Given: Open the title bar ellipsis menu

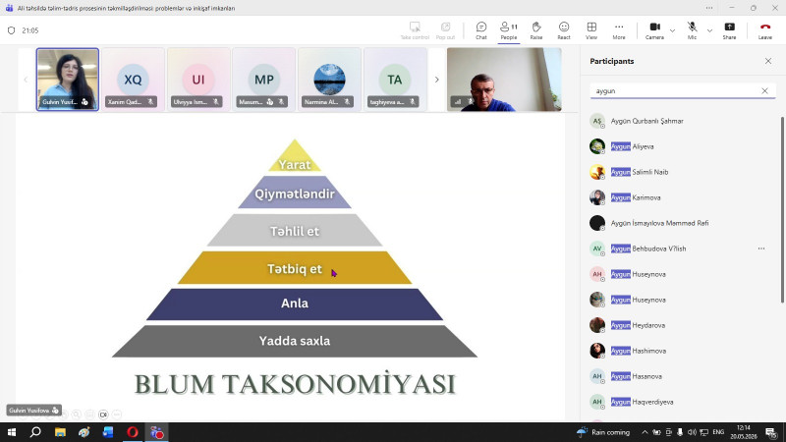Looking at the screenshot, I should [708, 8].
